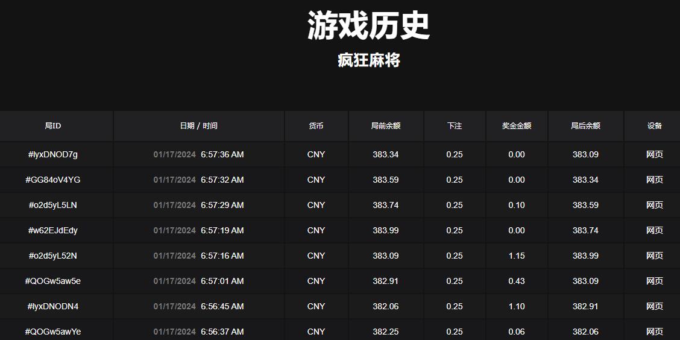Click the 下注 column header
Image resolution: width=680 pixels, height=340 pixels.
tap(455, 126)
